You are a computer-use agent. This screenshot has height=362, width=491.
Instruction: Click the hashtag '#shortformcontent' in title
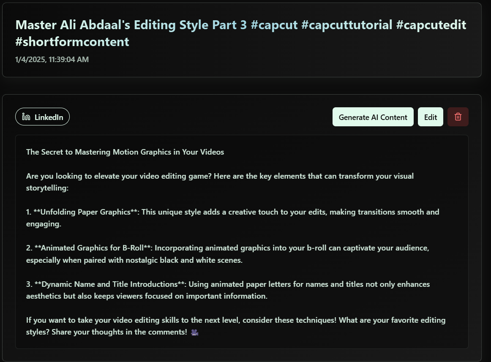coord(72,42)
